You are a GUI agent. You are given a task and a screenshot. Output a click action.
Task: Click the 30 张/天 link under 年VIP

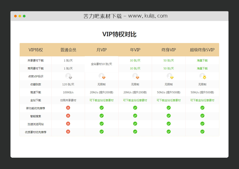(x=135, y=60)
